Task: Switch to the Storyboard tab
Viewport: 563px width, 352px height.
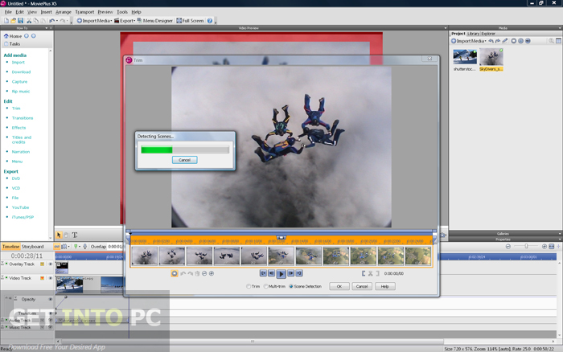Action: pos(32,247)
